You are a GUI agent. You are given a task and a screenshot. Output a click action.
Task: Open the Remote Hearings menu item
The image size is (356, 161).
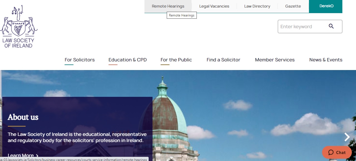(x=168, y=6)
